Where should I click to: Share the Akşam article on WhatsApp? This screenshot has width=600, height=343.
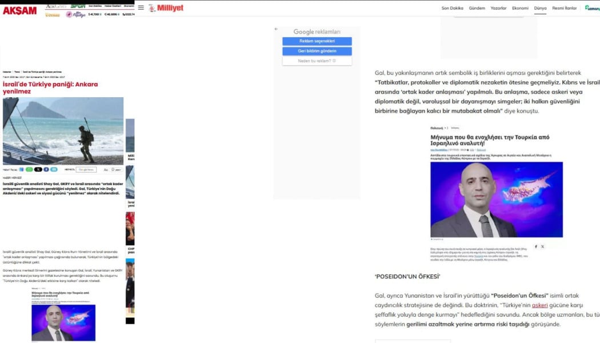pos(29,170)
